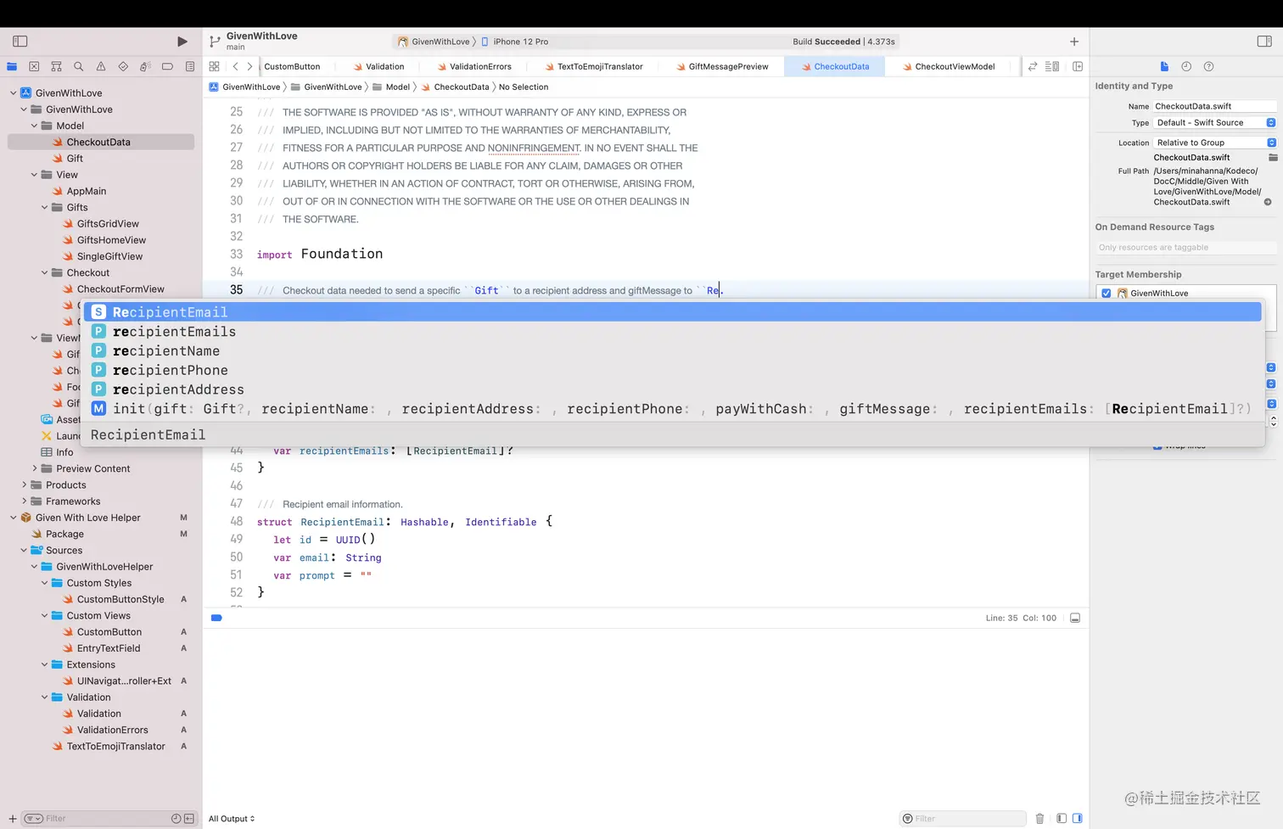This screenshot has height=829, width=1283.
Task: Toggle the navigator sidebar panel icon
Action: coord(20,42)
